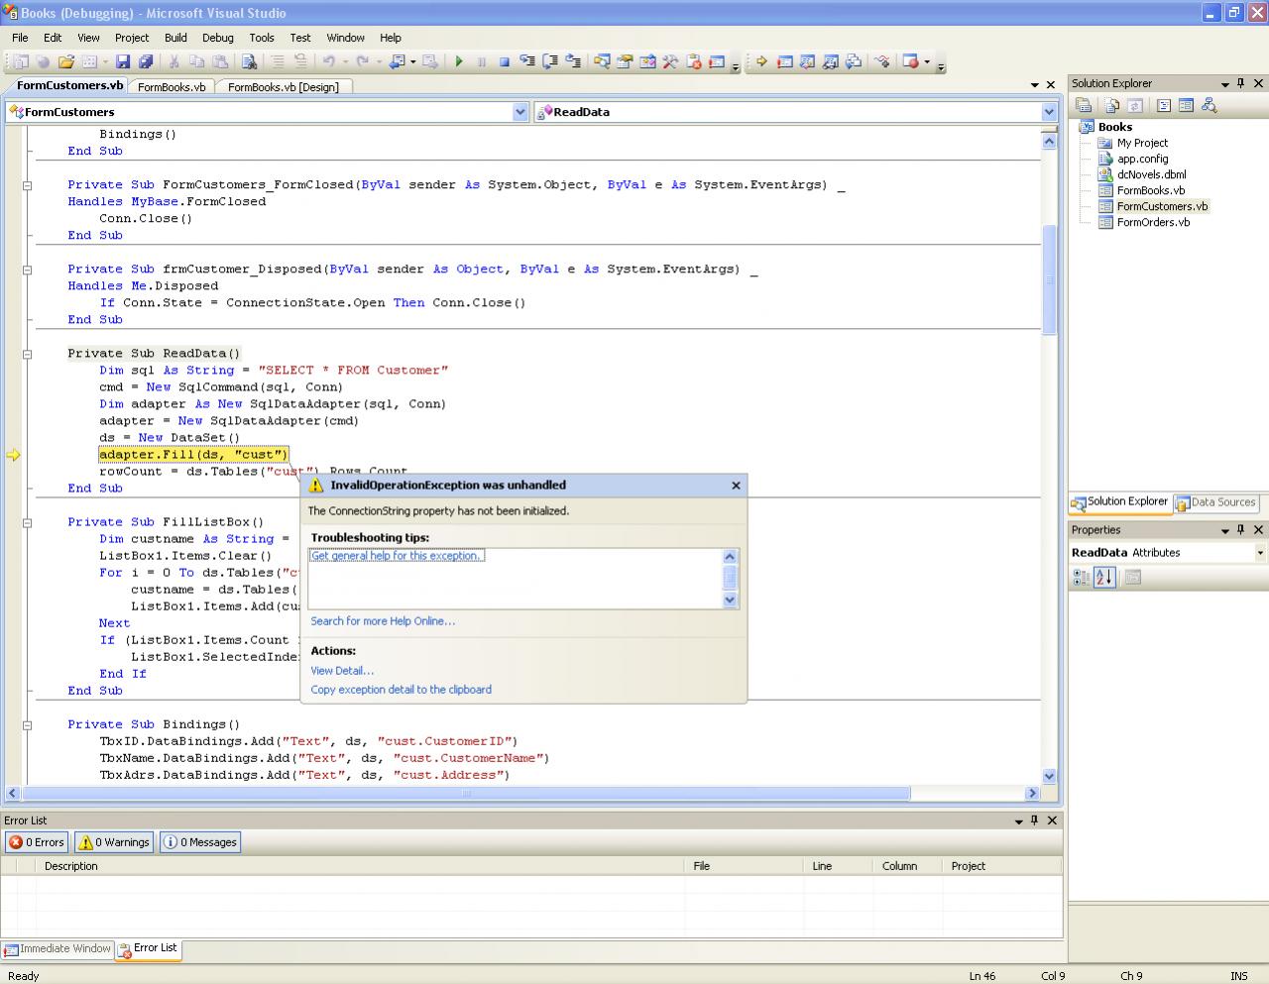Image resolution: width=1269 pixels, height=984 pixels.
Task: Select My Project in Solution Explorer
Action: click(1142, 143)
